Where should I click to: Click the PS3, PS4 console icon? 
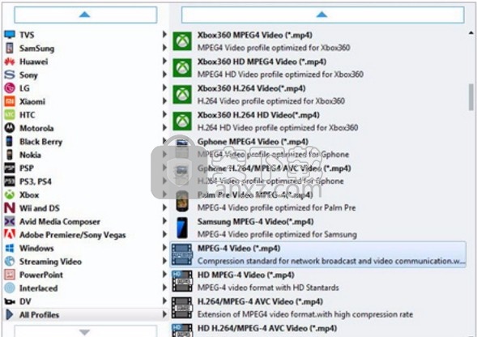(x=10, y=181)
